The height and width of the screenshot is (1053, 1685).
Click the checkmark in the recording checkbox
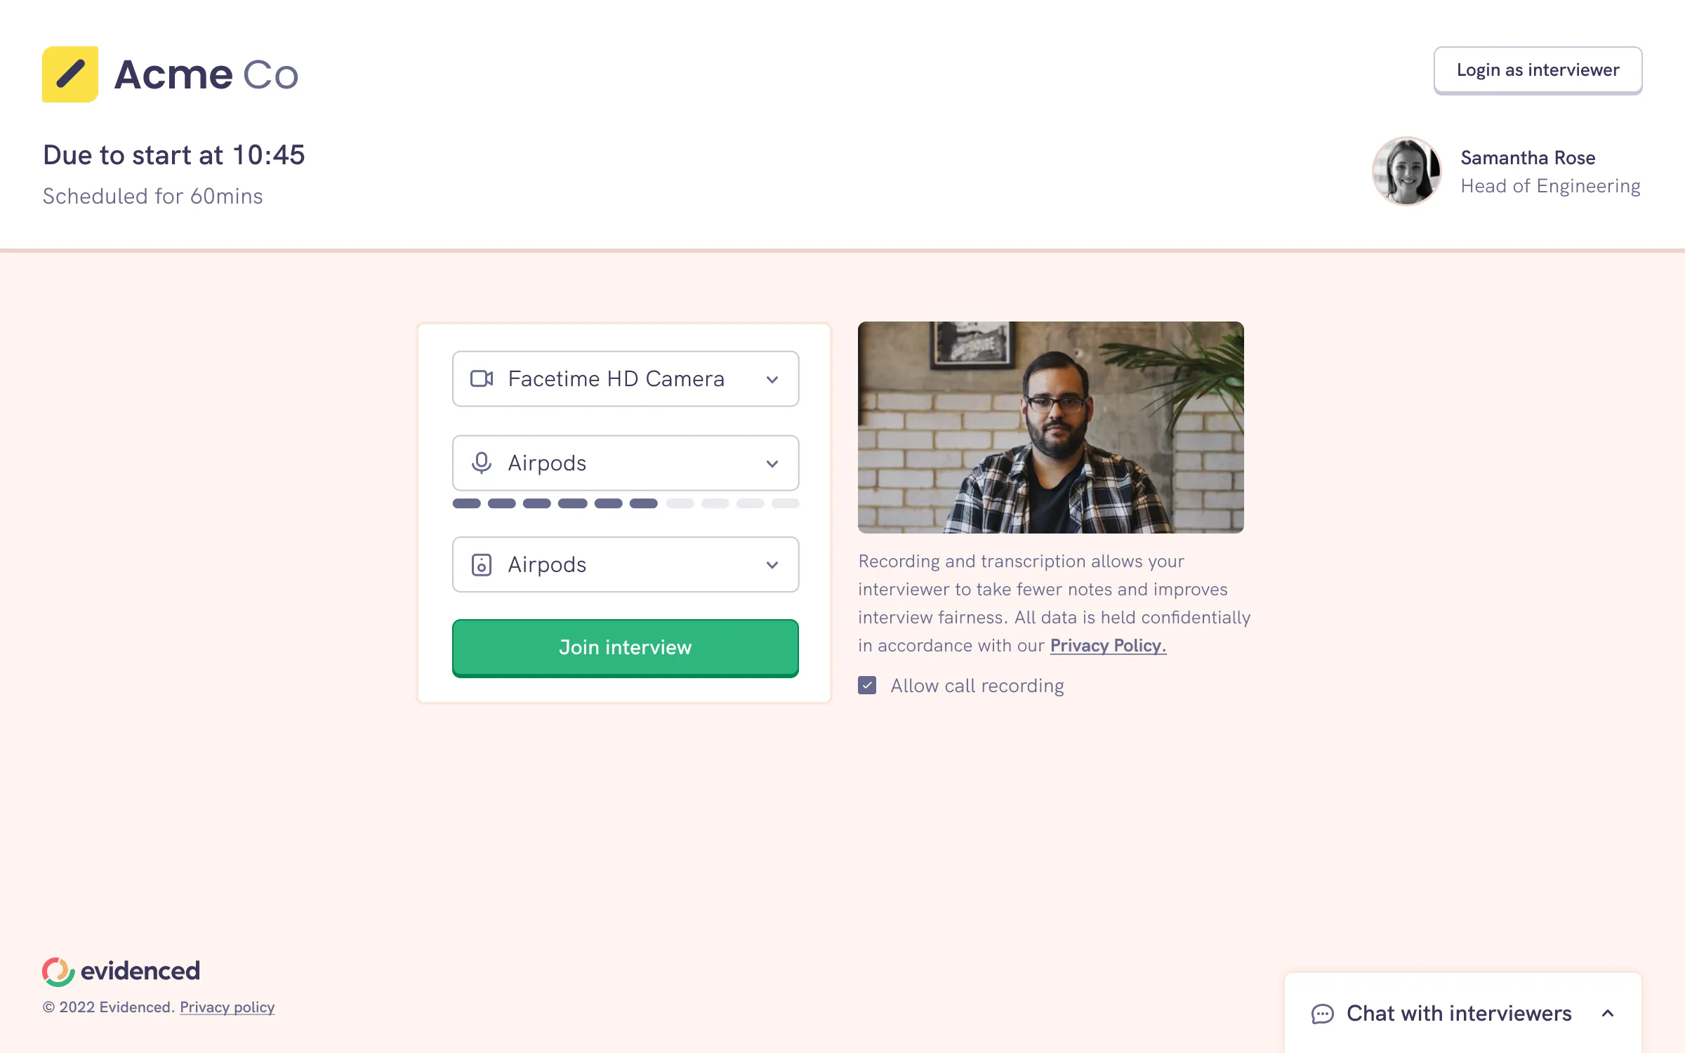tap(867, 685)
